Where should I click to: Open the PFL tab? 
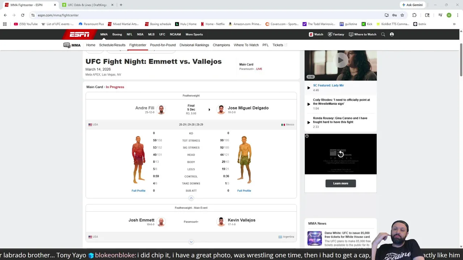266,45
